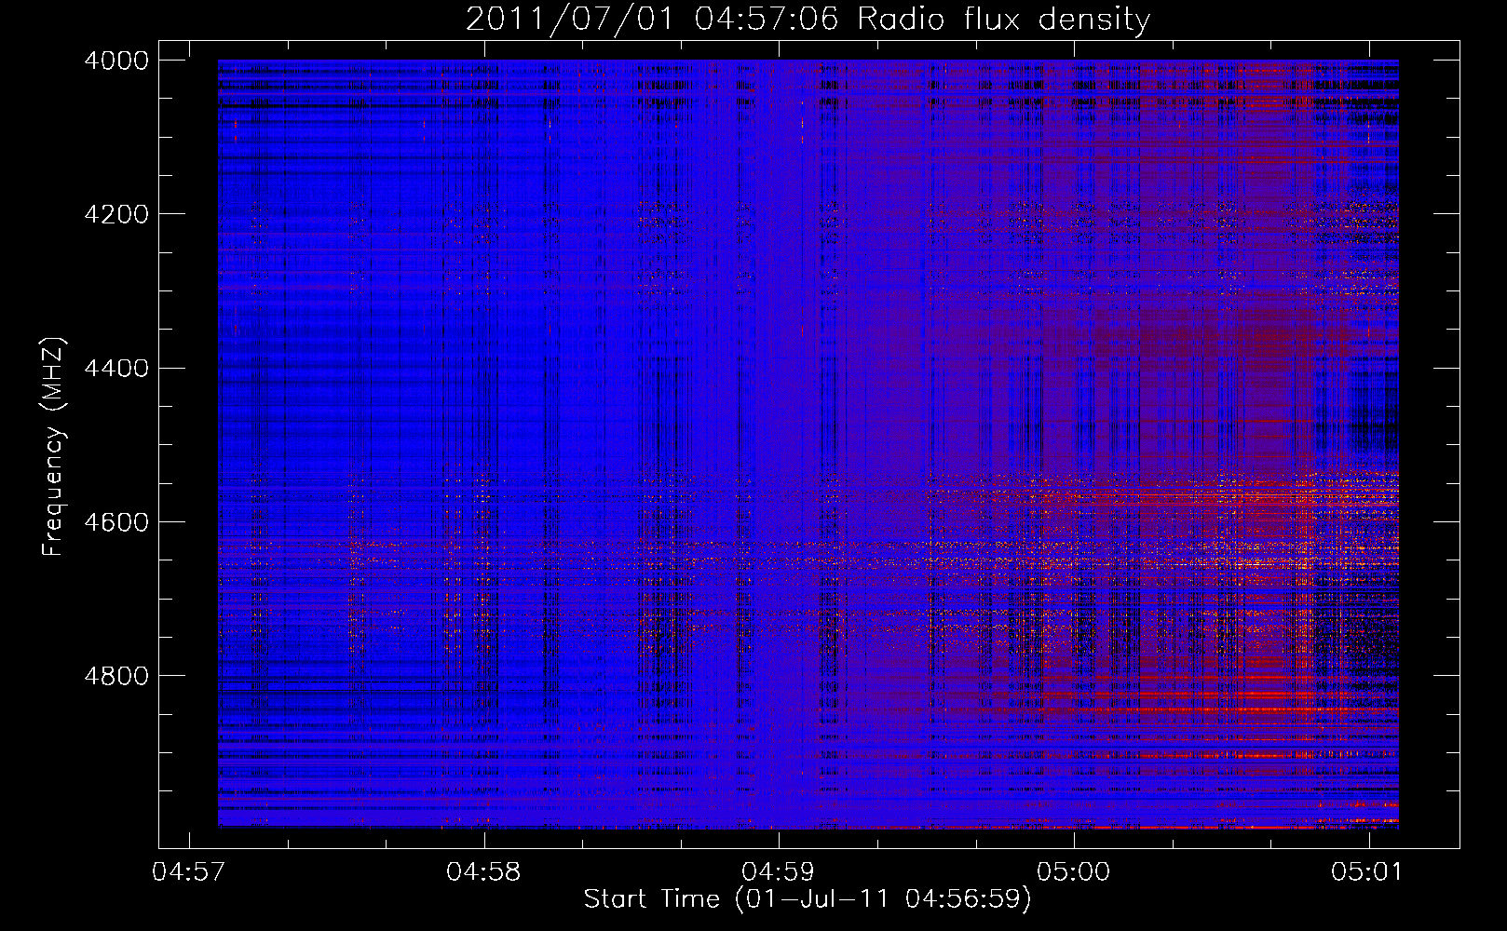Click the 04:58 time tick label
The height and width of the screenshot is (931, 1507).
pos(483,872)
